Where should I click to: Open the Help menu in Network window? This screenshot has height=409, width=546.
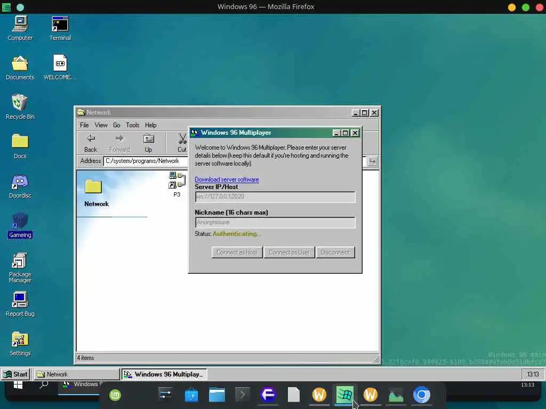click(x=151, y=125)
